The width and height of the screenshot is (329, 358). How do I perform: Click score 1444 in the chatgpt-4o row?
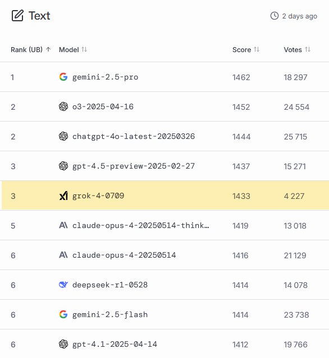click(241, 137)
